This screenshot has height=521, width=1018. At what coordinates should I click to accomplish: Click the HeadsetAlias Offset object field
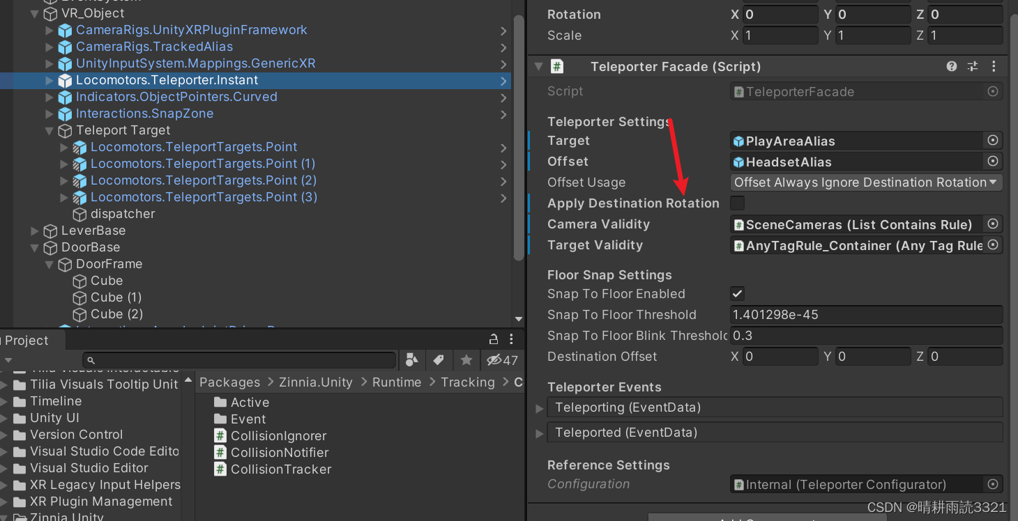(x=857, y=162)
